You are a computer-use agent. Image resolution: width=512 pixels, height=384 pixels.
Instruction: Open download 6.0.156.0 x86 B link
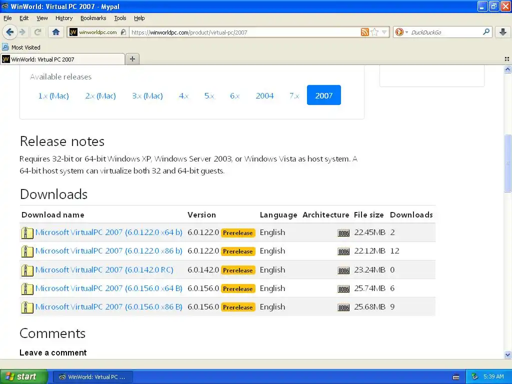(x=108, y=307)
